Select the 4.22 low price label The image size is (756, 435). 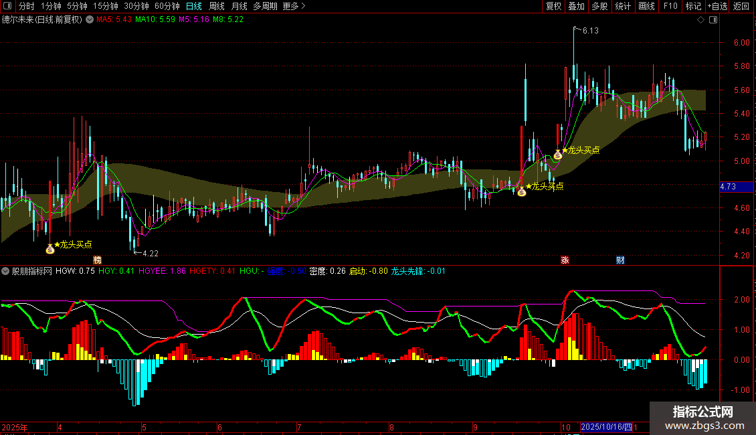coord(151,253)
